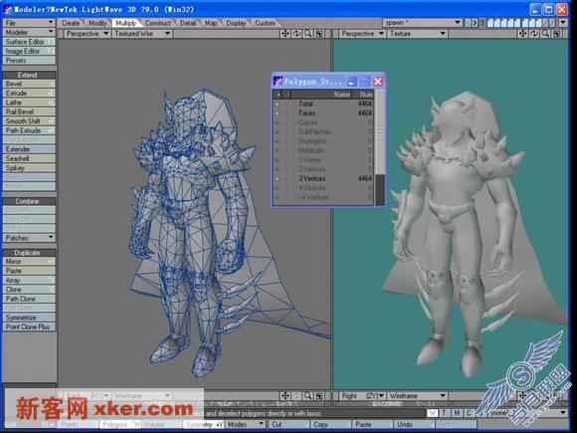Click the + selector on the Total row
577x433 pixels.
pos(278,104)
